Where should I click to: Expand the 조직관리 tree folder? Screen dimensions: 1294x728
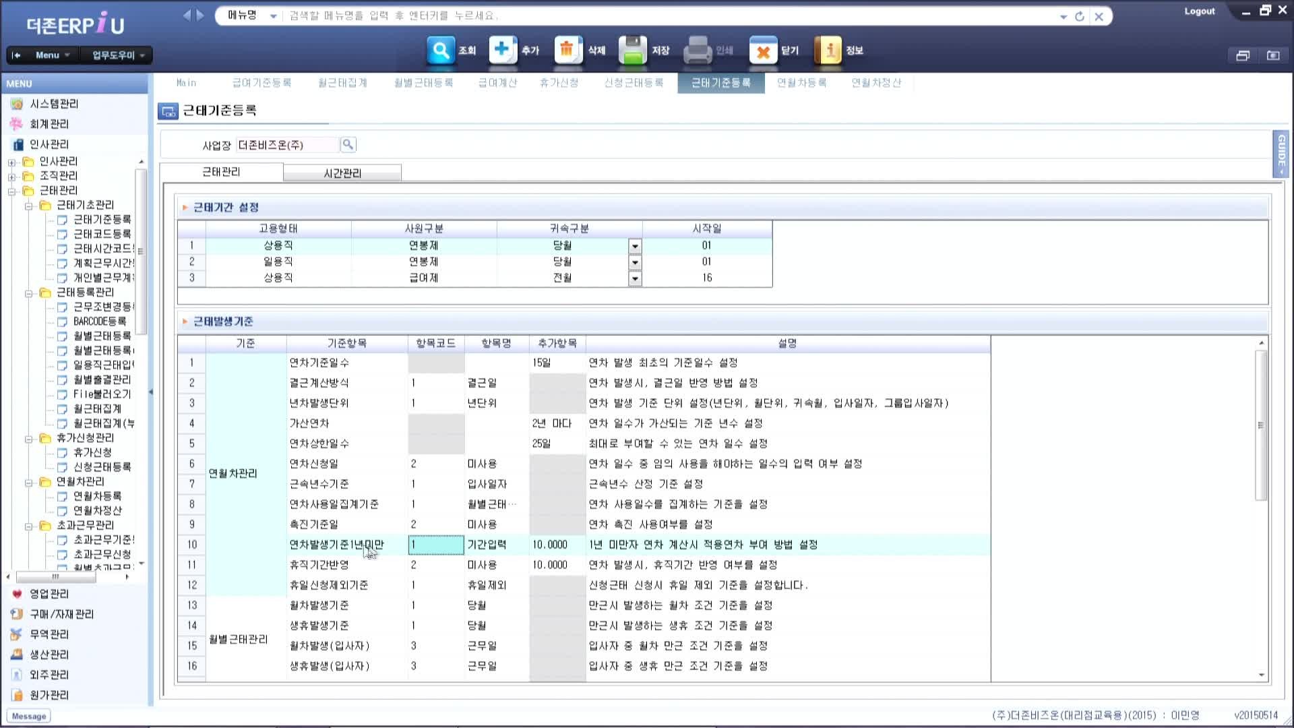pos(11,177)
